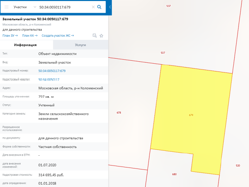Click Создать участок ЖС link
Image resolution: width=249 pixels, height=187 pixels.
(x=58, y=36)
